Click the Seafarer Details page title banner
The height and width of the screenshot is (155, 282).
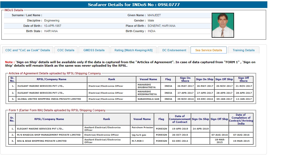click(134, 5)
